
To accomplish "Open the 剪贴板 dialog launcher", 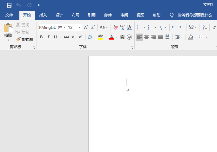I will coord(34,48).
